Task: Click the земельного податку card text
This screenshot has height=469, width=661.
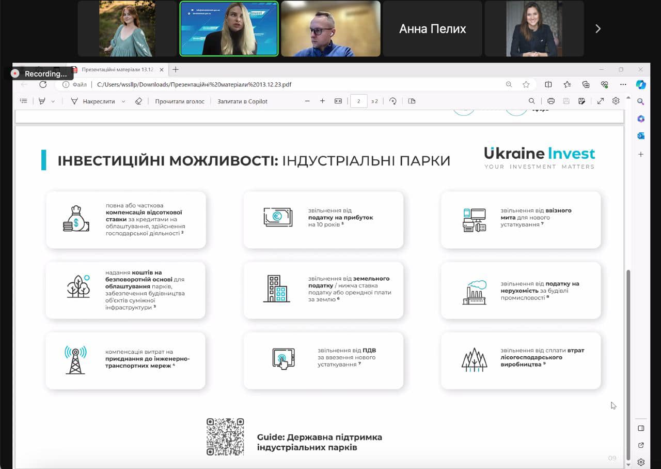Action: point(350,289)
